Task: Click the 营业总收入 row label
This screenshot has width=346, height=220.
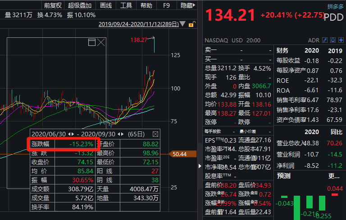Action: 291,143
